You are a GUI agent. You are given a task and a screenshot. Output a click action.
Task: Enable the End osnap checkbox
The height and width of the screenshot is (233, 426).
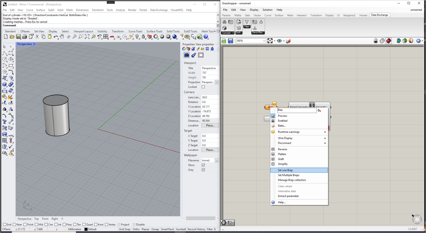point(5,224)
